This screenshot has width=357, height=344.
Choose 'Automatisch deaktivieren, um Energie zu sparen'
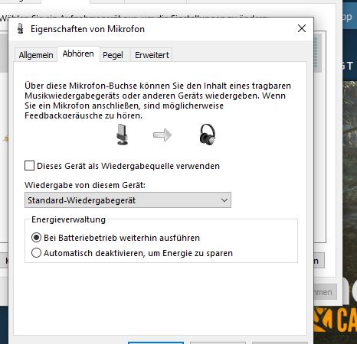click(36, 253)
